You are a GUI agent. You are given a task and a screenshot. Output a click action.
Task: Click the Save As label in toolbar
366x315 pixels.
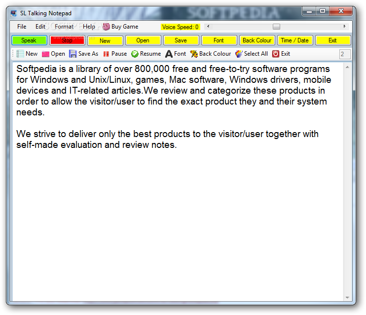[x=88, y=54]
